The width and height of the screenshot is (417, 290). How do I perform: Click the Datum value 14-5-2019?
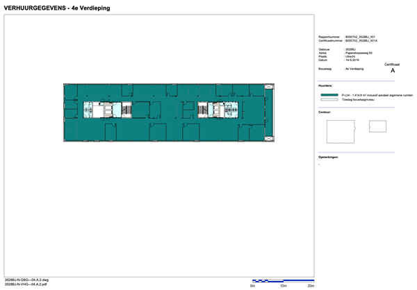click(x=352, y=60)
